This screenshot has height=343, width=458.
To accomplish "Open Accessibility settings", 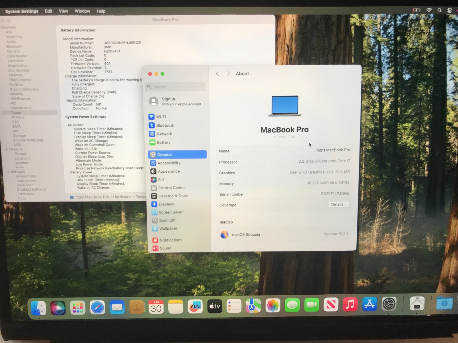I will click(x=169, y=163).
